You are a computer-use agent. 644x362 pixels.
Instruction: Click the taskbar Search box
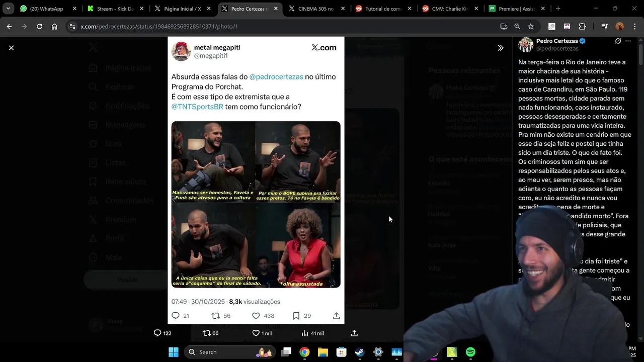pyautogui.click(x=230, y=352)
